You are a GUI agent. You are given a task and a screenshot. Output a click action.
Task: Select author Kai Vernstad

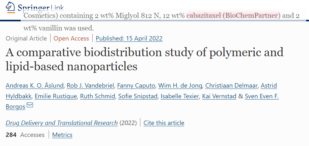click(x=219, y=96)
